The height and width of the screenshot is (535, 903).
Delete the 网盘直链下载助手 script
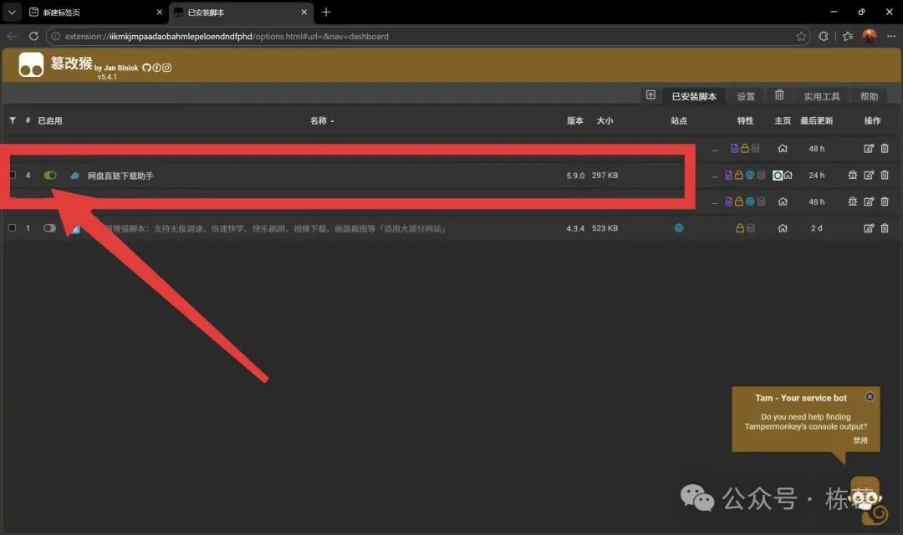[885, 176]
